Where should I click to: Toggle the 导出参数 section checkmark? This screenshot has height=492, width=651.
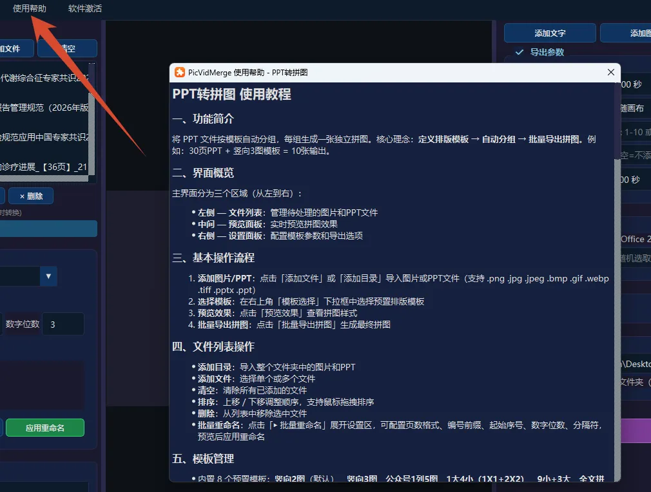point(519,52)
